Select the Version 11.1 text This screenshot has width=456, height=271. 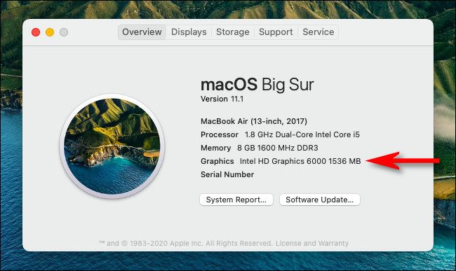click(222, 99)
